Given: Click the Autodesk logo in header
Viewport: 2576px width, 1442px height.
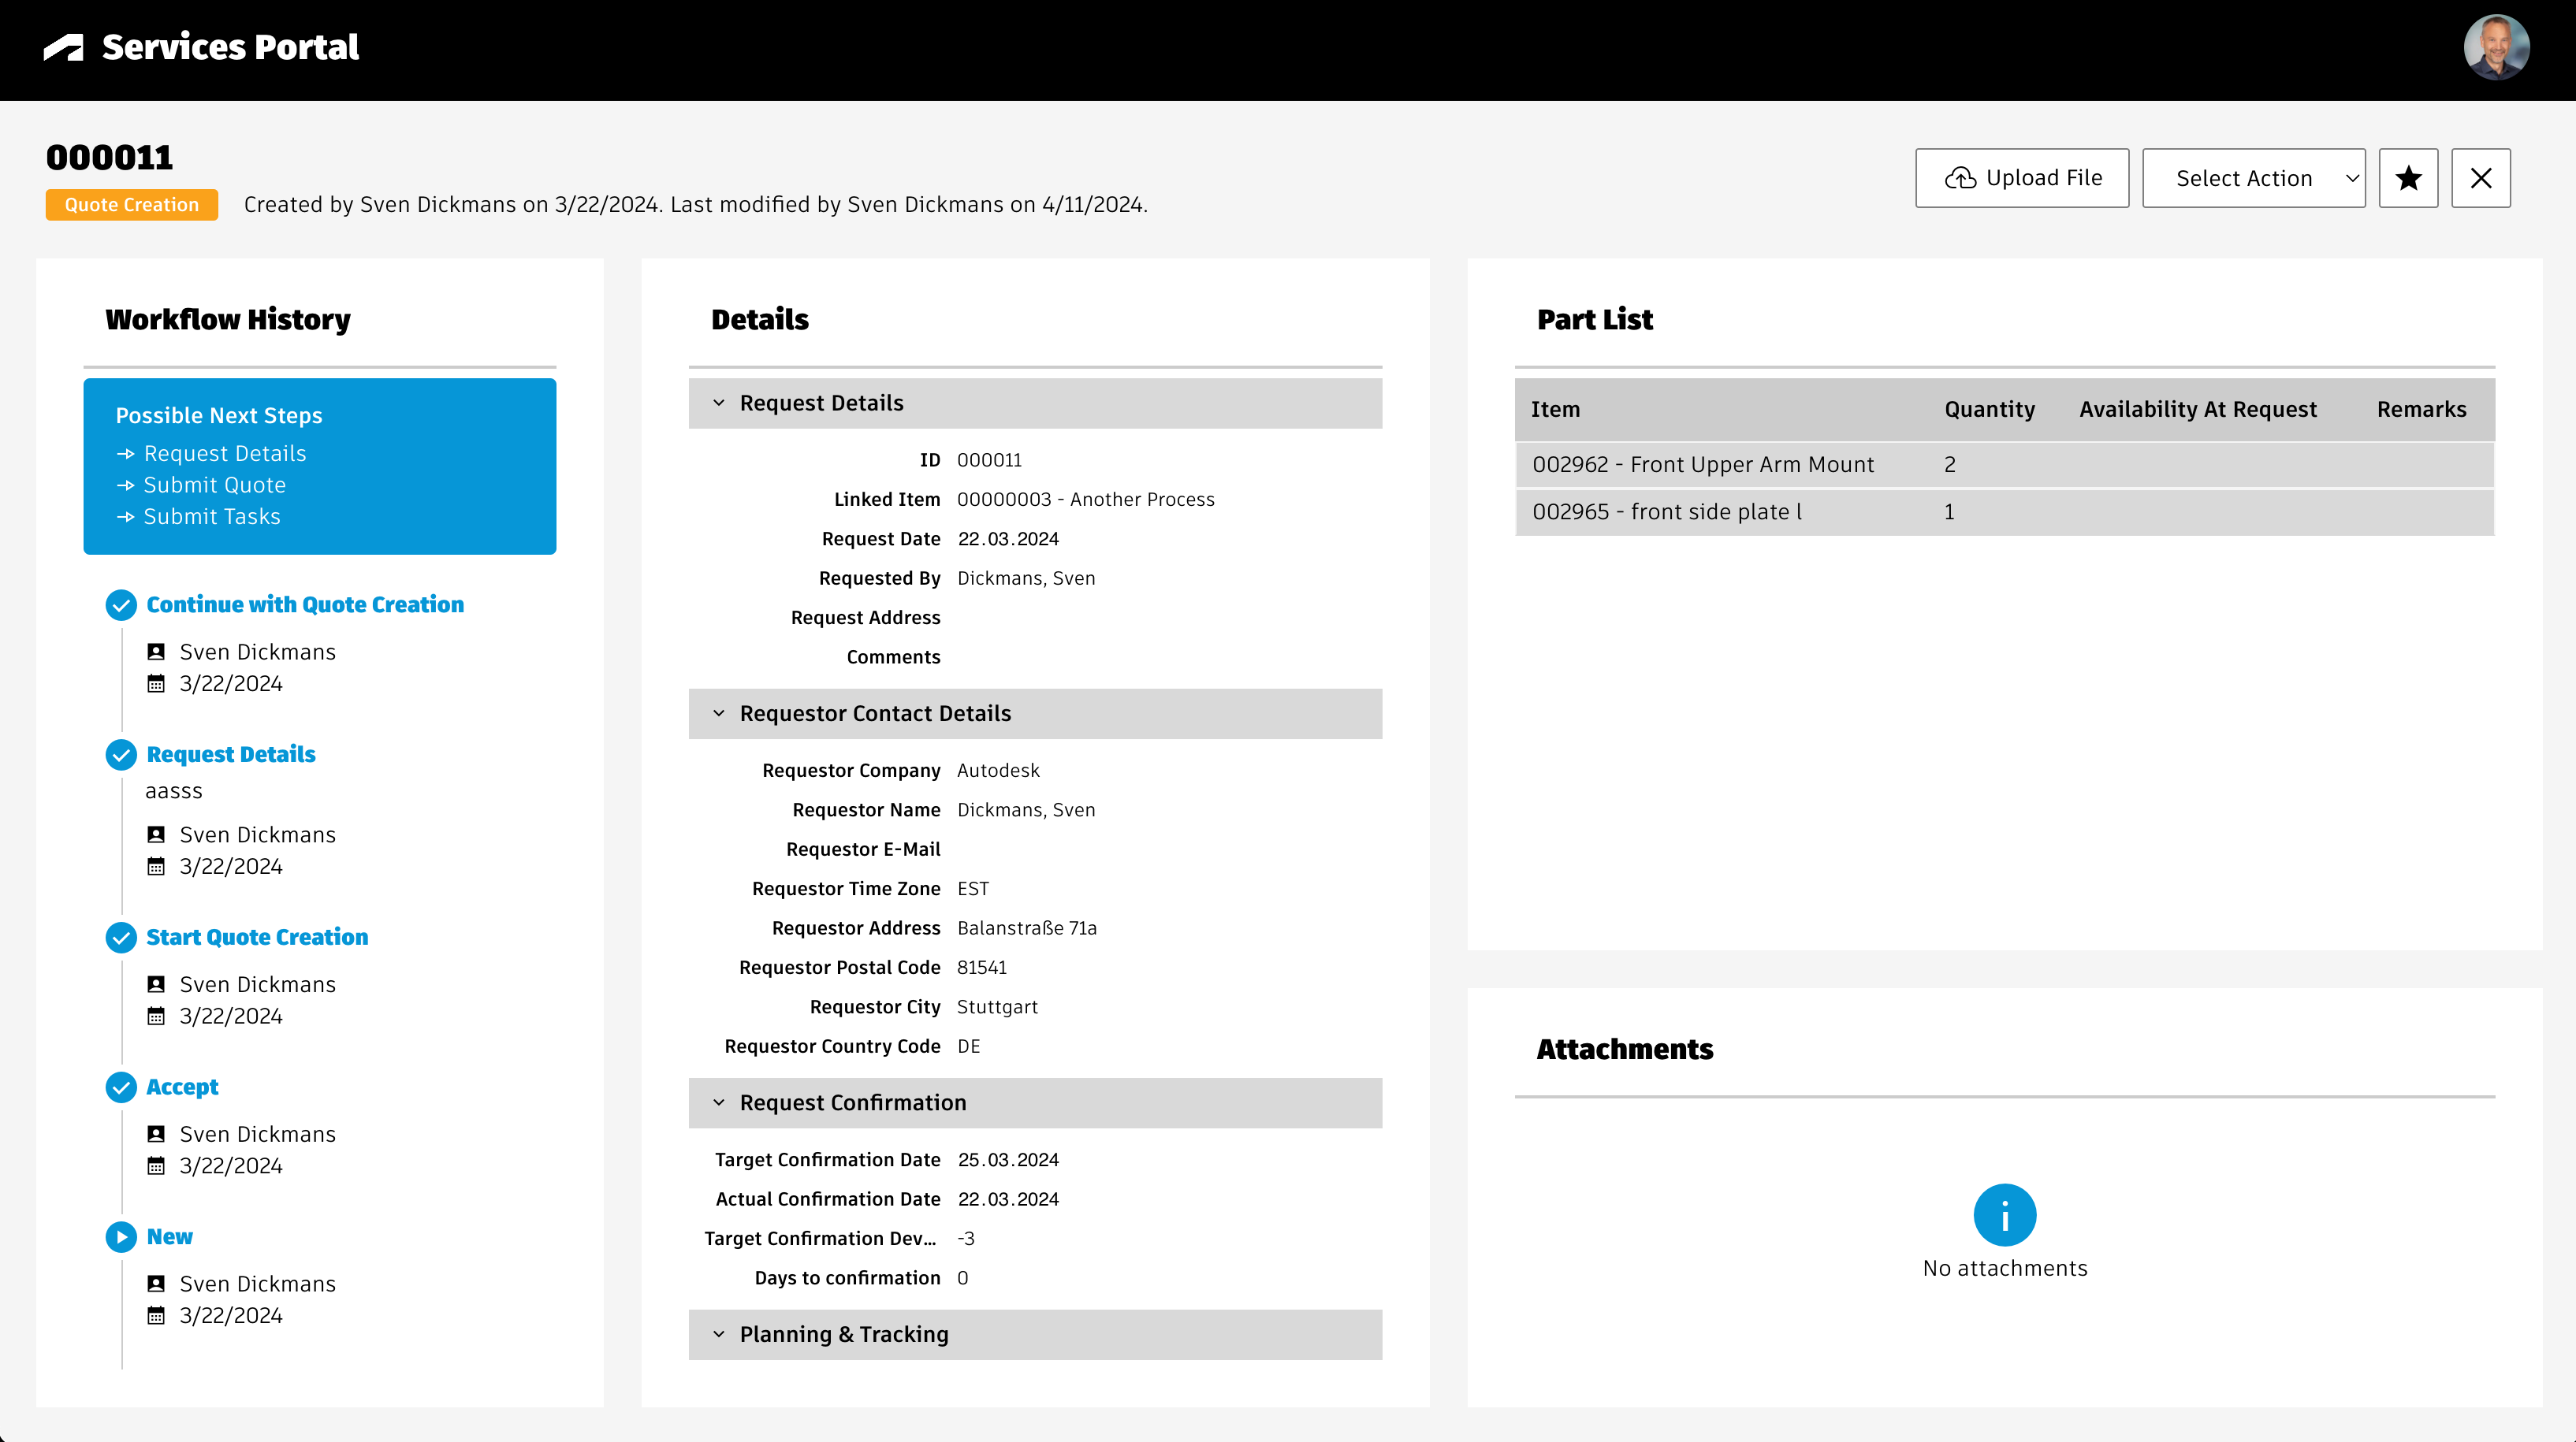Looking at the screenshot, I should pyautogui.click(x=64, y=47).
